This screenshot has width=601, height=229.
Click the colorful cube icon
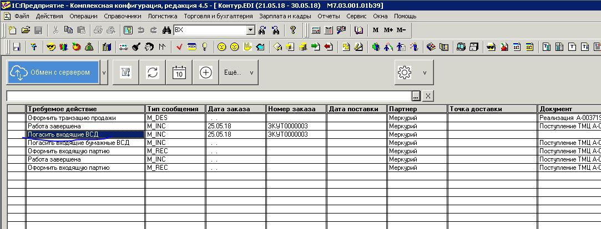(431, 47)
